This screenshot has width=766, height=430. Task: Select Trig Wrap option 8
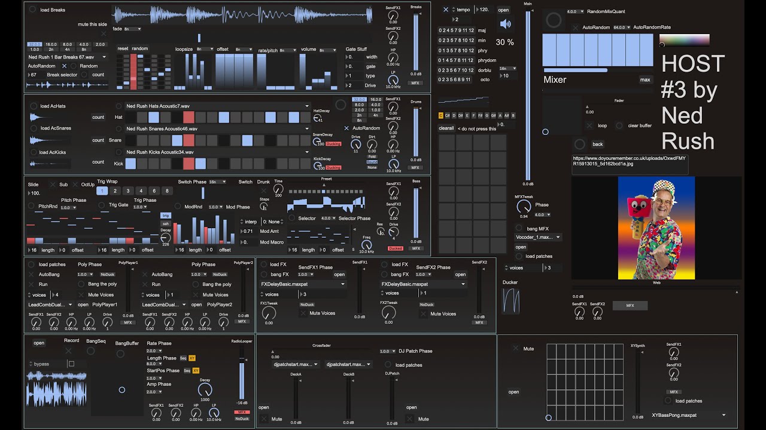click(x=168, y=191)
